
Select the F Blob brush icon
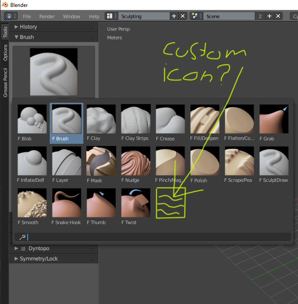pos(32,119)
